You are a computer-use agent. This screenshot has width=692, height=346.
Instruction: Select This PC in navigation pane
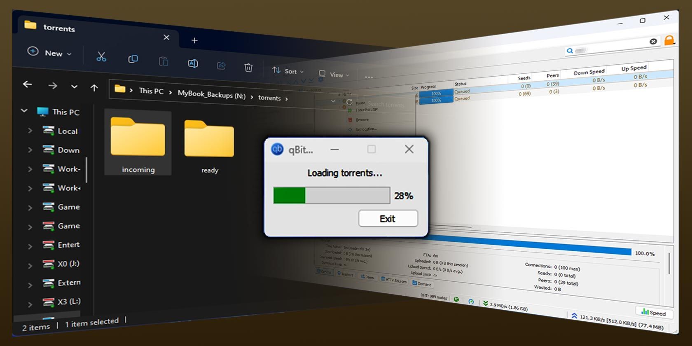(x=58, y=112)
